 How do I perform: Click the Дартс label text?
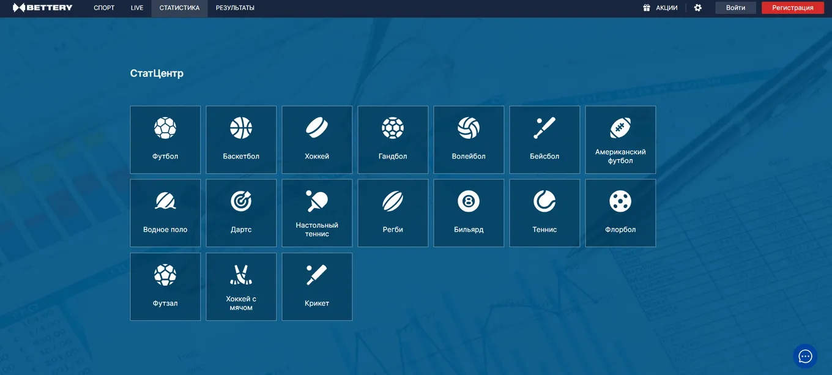click(241, 229)
